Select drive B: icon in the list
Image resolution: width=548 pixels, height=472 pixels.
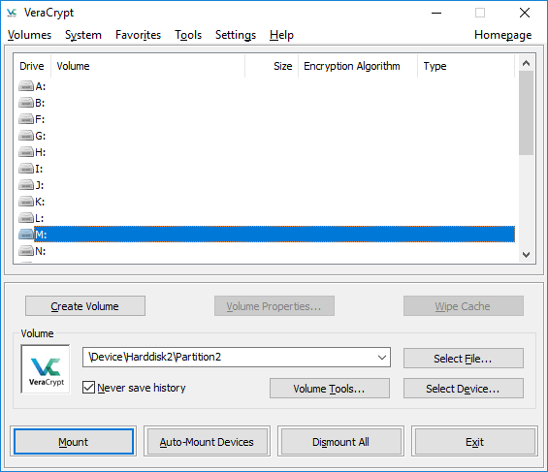pos(26,103)
